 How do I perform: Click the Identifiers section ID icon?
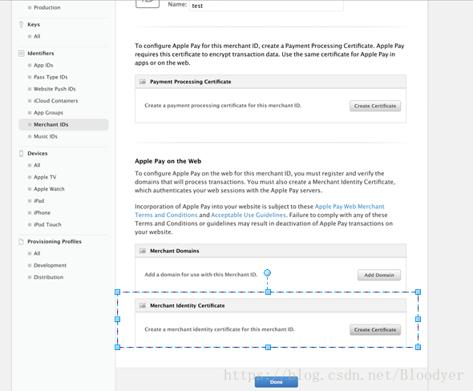[x=21, y=54]
